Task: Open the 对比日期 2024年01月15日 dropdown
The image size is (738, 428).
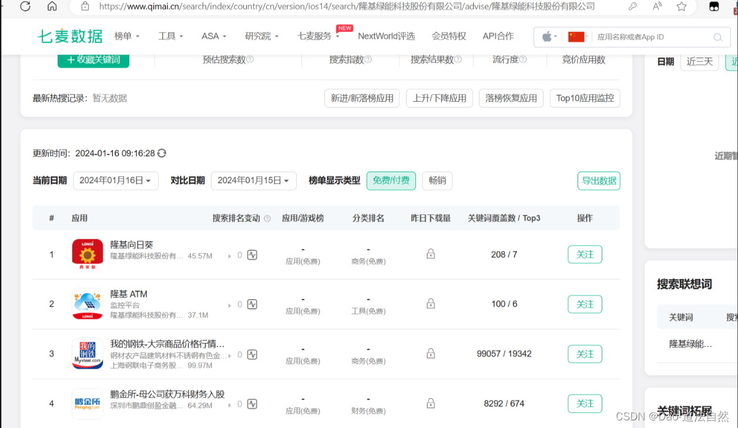Action: point(254,181)
